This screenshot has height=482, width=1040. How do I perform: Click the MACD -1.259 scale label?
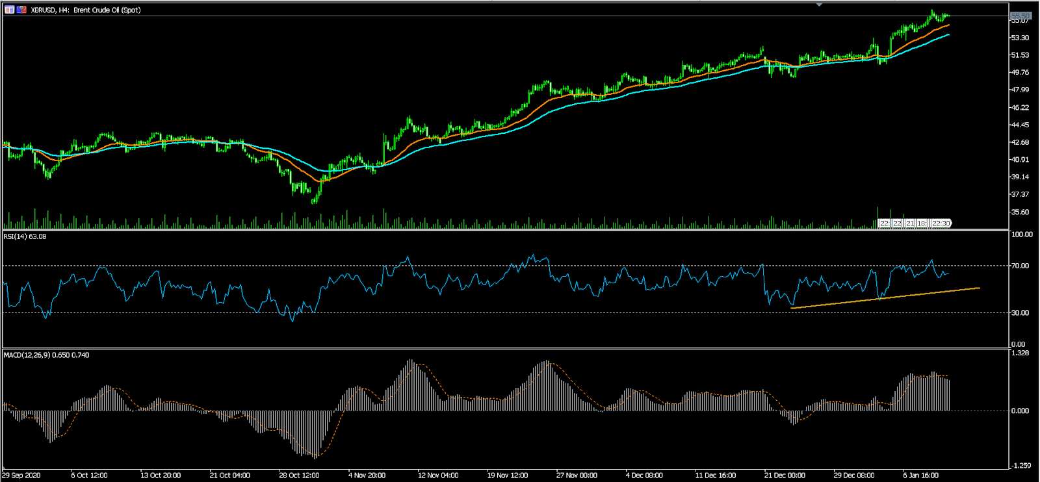1020,465
